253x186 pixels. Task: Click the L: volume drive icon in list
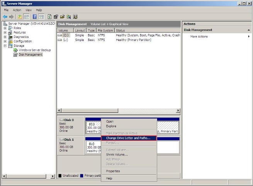[60, 40]
